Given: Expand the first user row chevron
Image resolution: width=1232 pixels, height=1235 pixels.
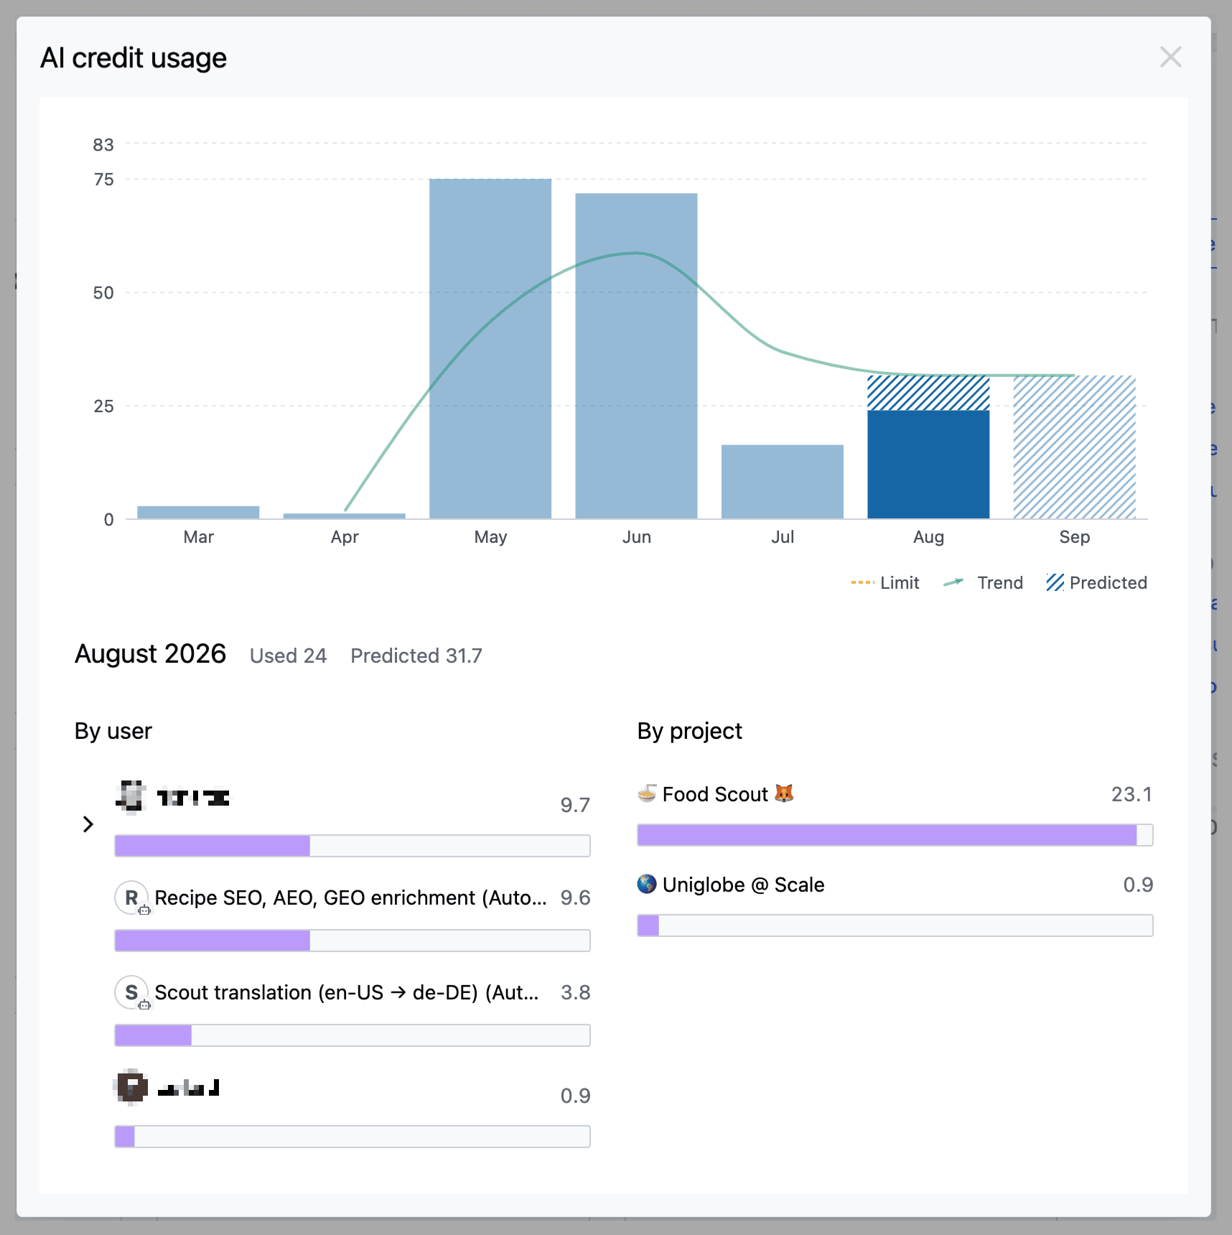Looking at the screenshot, I should click(88, 824).
